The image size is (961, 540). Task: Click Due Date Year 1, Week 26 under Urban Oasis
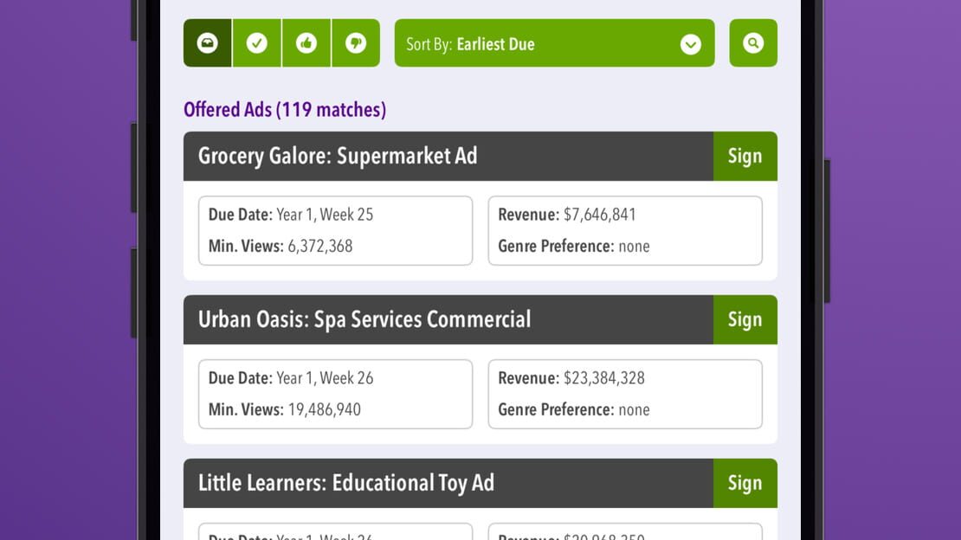point(291,378)
